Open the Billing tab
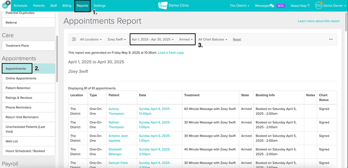Screen dimensions: 348x168 pos(67,6)
